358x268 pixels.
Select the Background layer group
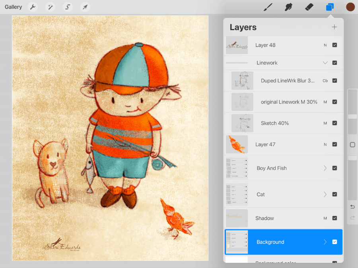pos(278,242)
